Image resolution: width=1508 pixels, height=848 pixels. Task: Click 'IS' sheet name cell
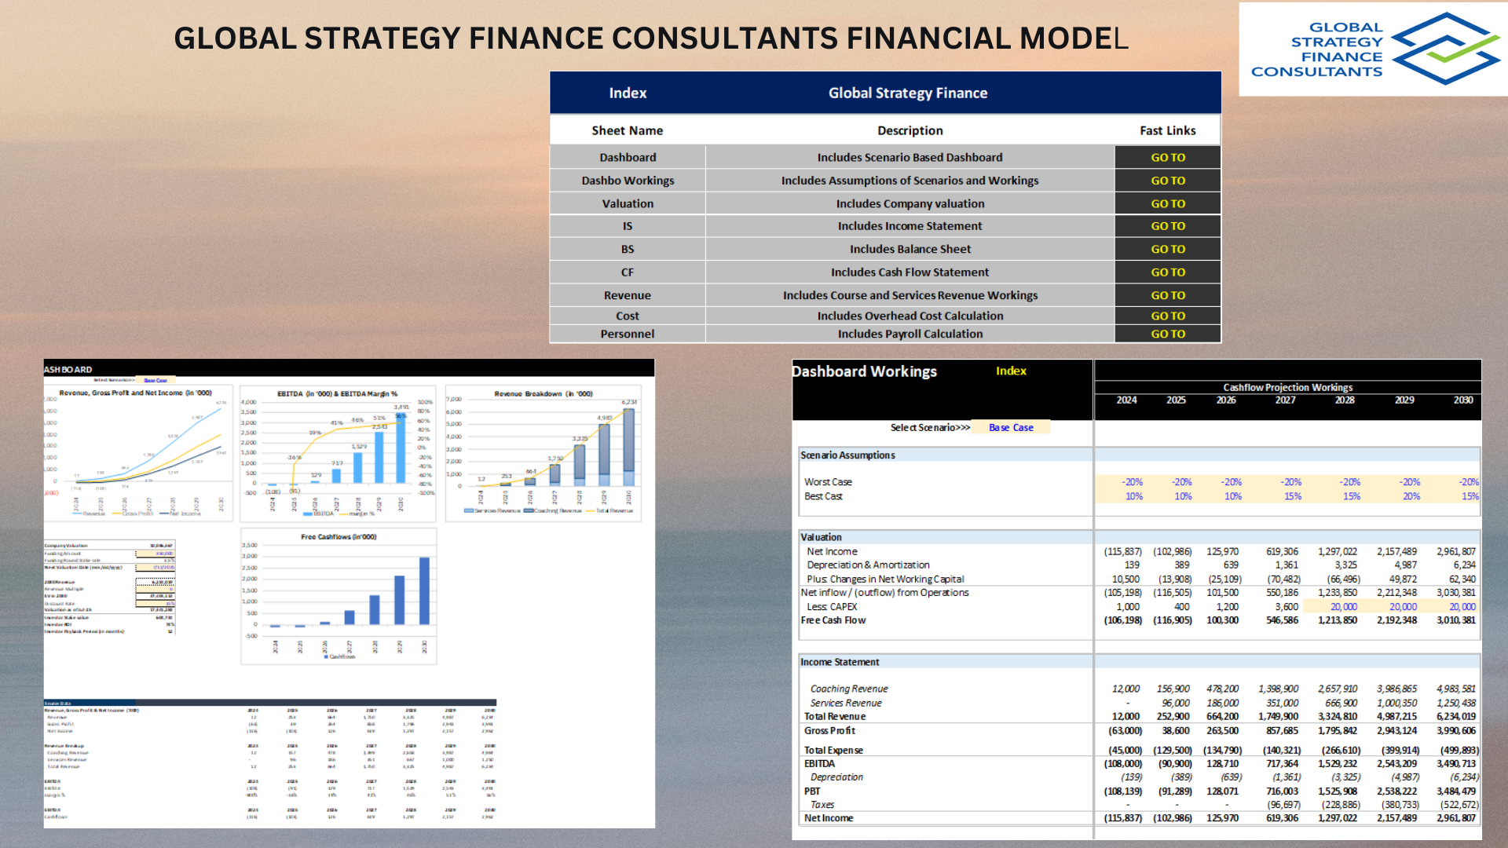pos(628,226)
